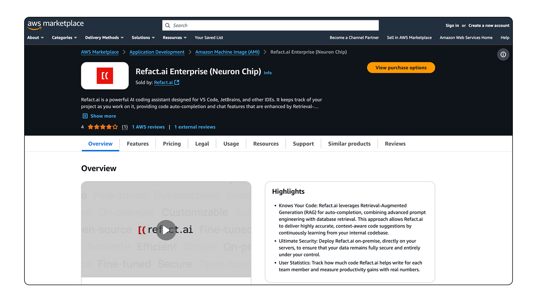Viewport: 537px width, 302px height.
Task: Click the Highlights heading
Action: tap(288, 191)
